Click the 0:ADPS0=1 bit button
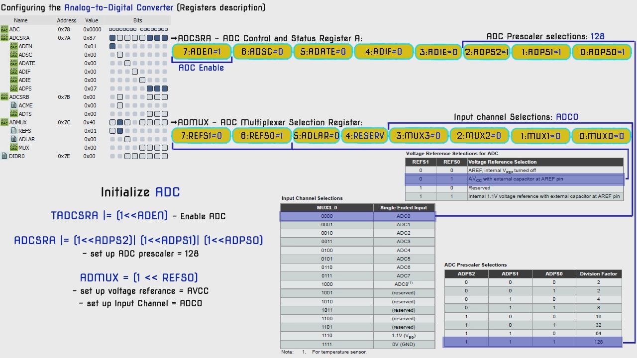Screen dimensions: 637x358 click(x=602, y=51)
